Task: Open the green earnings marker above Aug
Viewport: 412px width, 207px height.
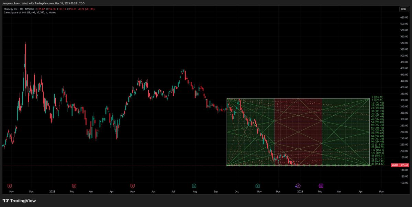Action: click(x=194, y=186)
